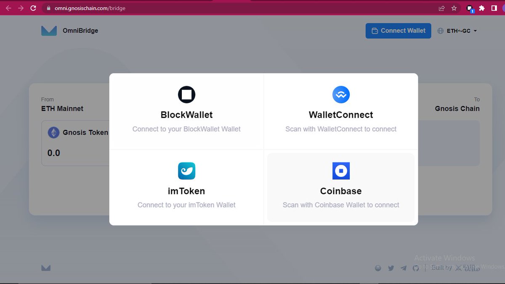Click the 'Gnosis Chain' text
This screenshot has height=284, width=505.
coord(457,108)
